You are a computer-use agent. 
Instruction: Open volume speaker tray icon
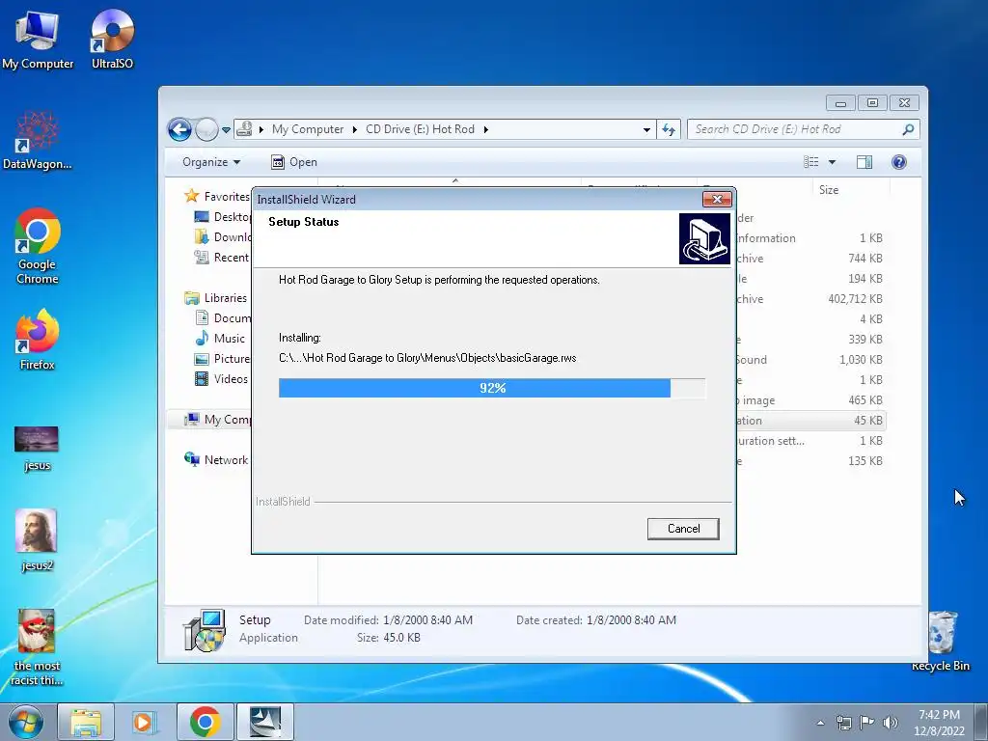891,723
